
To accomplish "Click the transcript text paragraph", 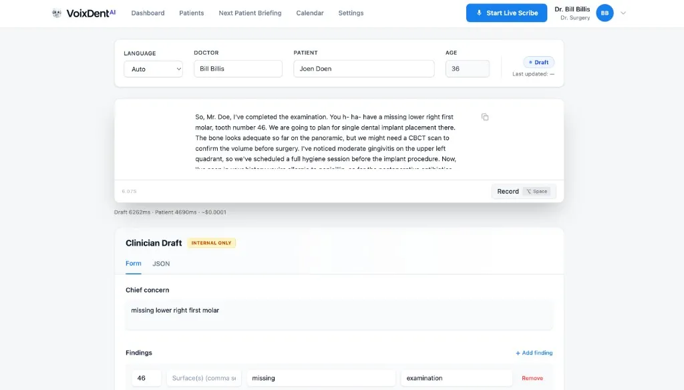I will [x=326, y=142].
